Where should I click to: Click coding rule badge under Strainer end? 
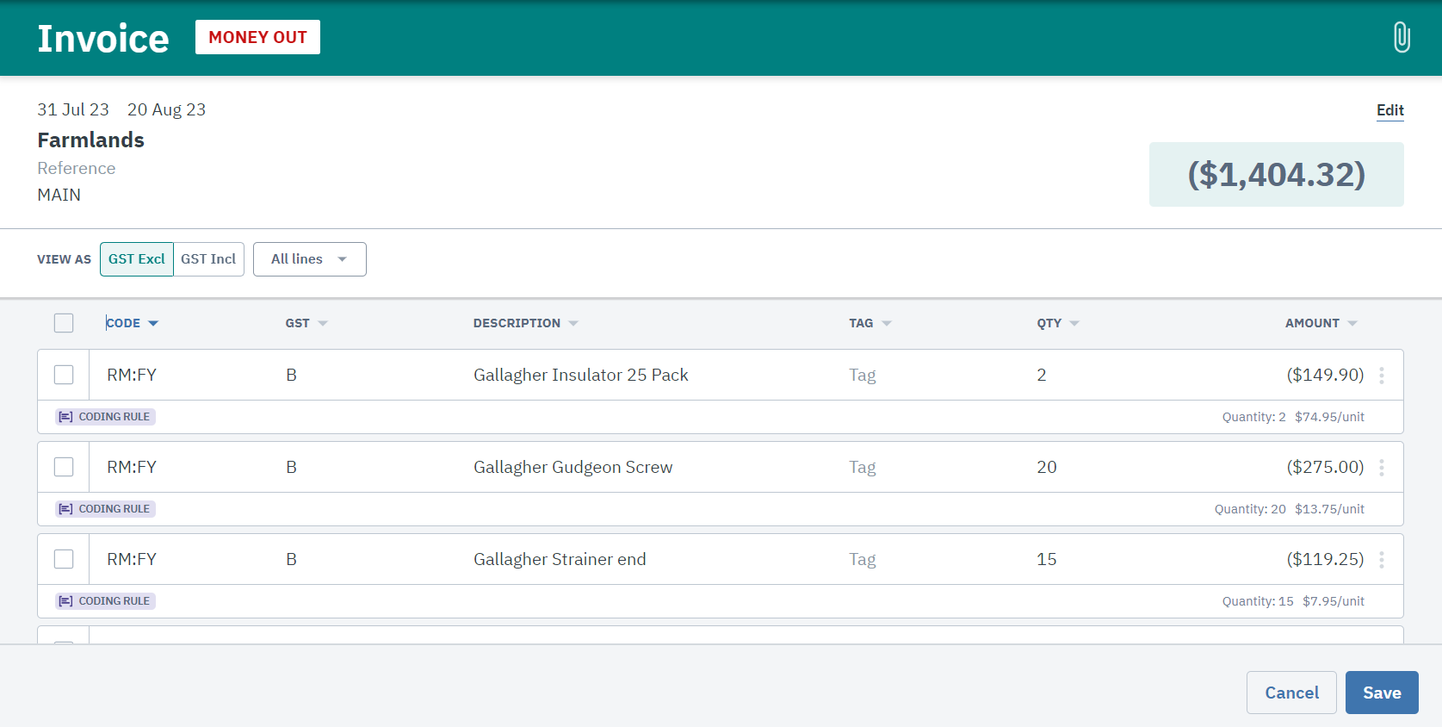click(x=106, y=601)
